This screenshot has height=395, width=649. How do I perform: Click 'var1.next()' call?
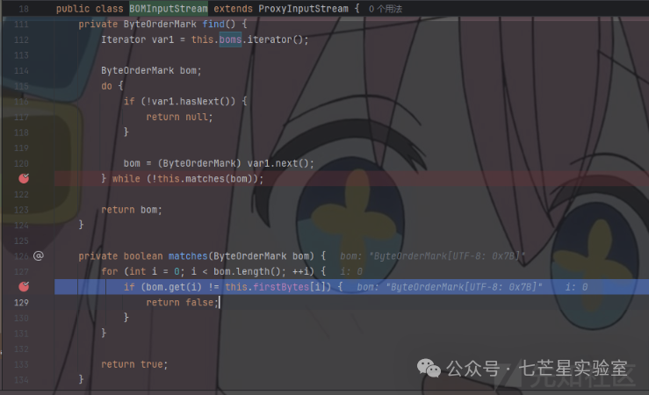coord(278,163)
